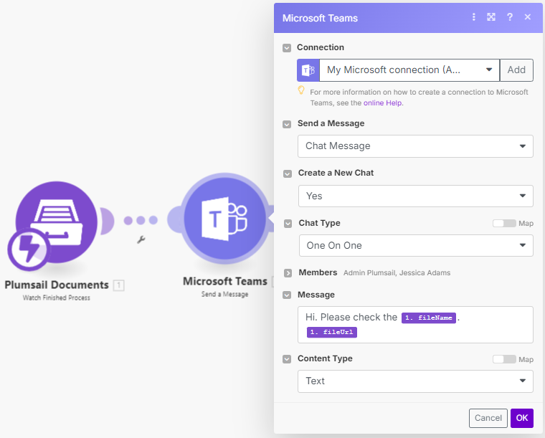This screenshot has width=545, height=438.
Task: Open the Create a New Chat Yes dropdown
Action: click(416, 196)
